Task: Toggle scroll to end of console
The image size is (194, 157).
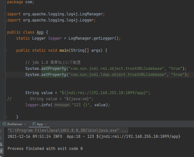Action: click(1, 151)
